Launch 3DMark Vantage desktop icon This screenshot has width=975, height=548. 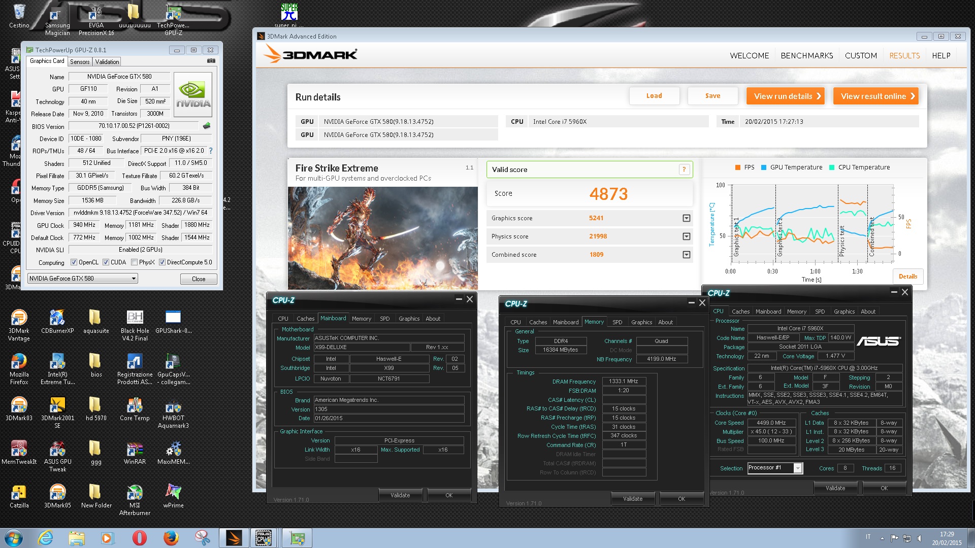(x=19, y=325)
